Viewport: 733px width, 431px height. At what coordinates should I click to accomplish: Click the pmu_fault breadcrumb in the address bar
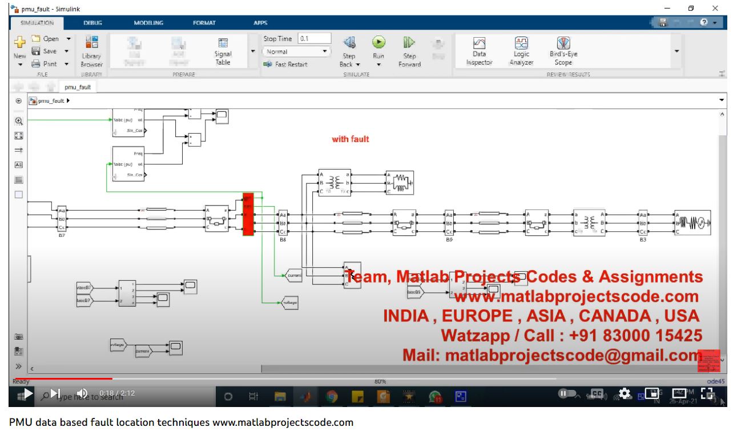(x=51, y=101)
